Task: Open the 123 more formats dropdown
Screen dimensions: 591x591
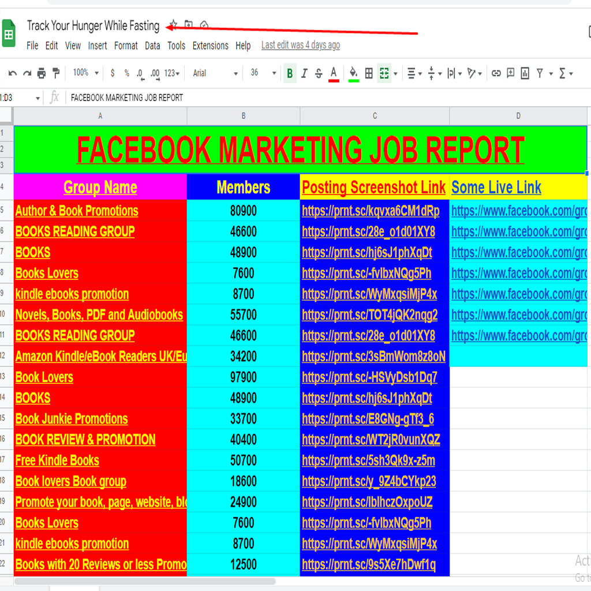Action: 172,73
